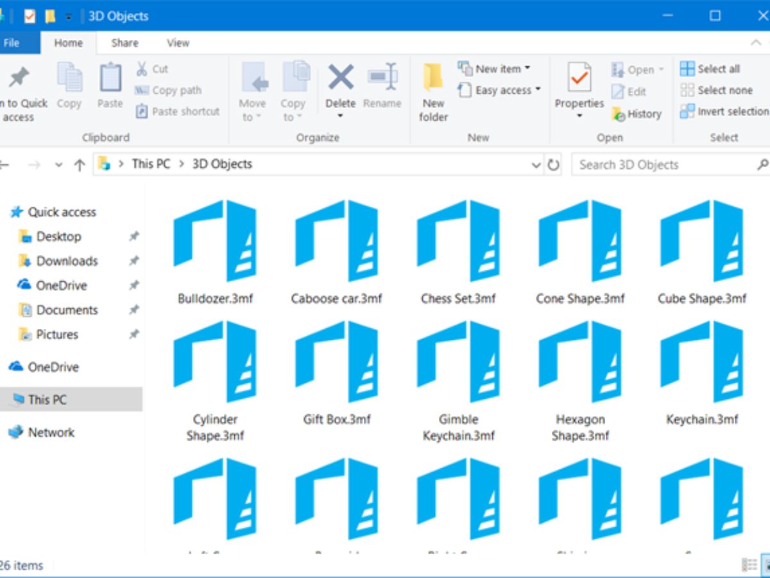Click the Refresh button beside the address bar

(x=553, y=164)
